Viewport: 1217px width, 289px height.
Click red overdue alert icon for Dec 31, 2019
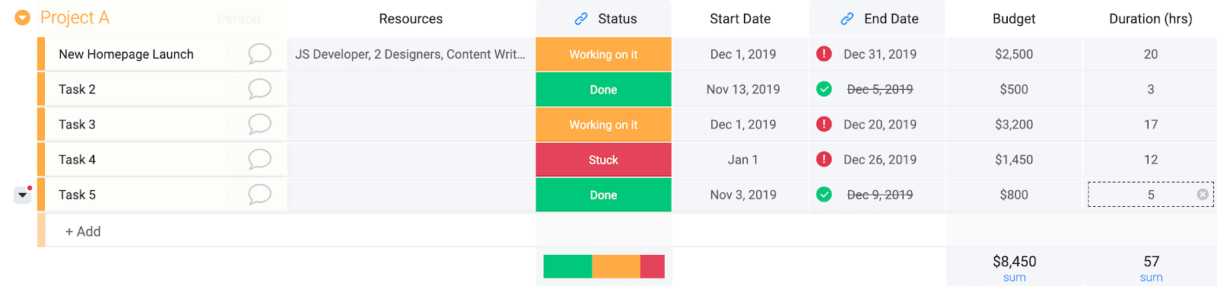[x=824, y=54]
